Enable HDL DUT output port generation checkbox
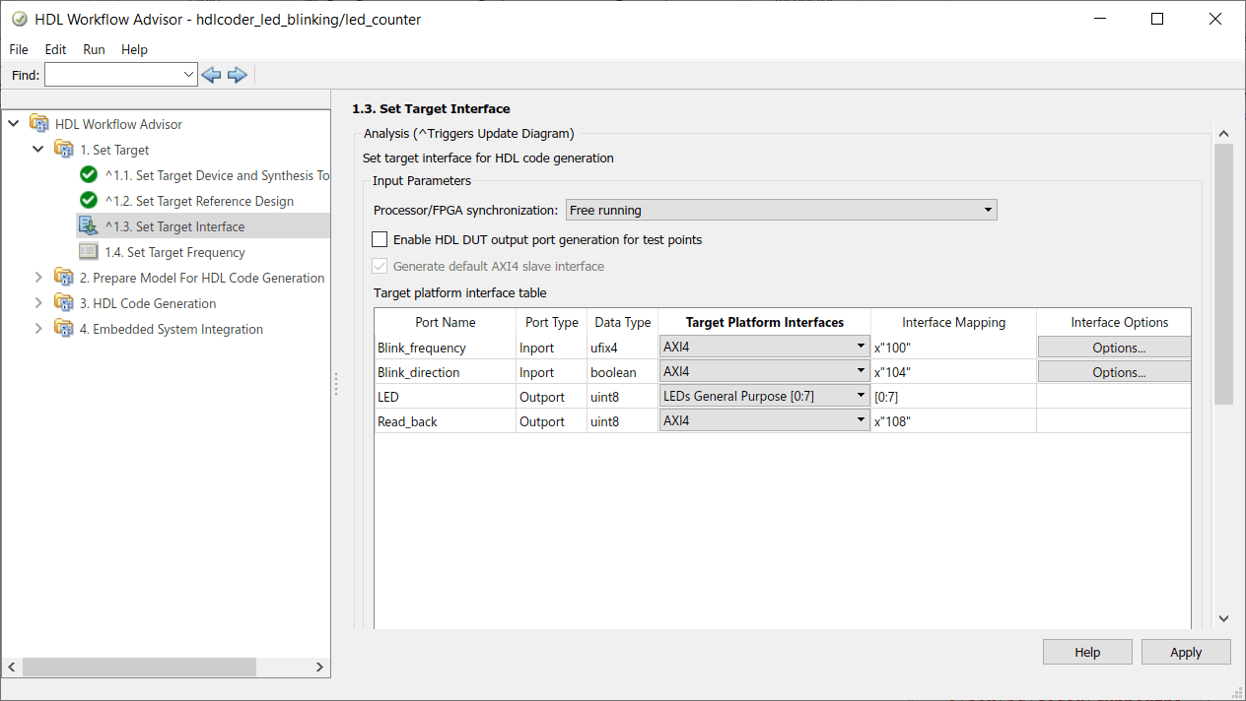The image size is (1246, 701). click(x=380, y=239)
